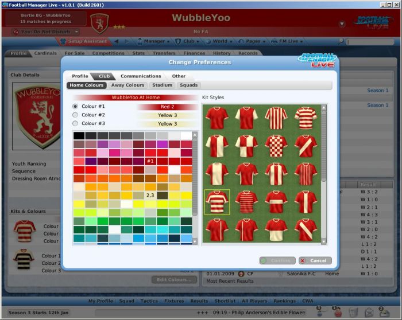Click the WubbleYoo club badge in header
402x320 pixels.
(x=99, y=22)
